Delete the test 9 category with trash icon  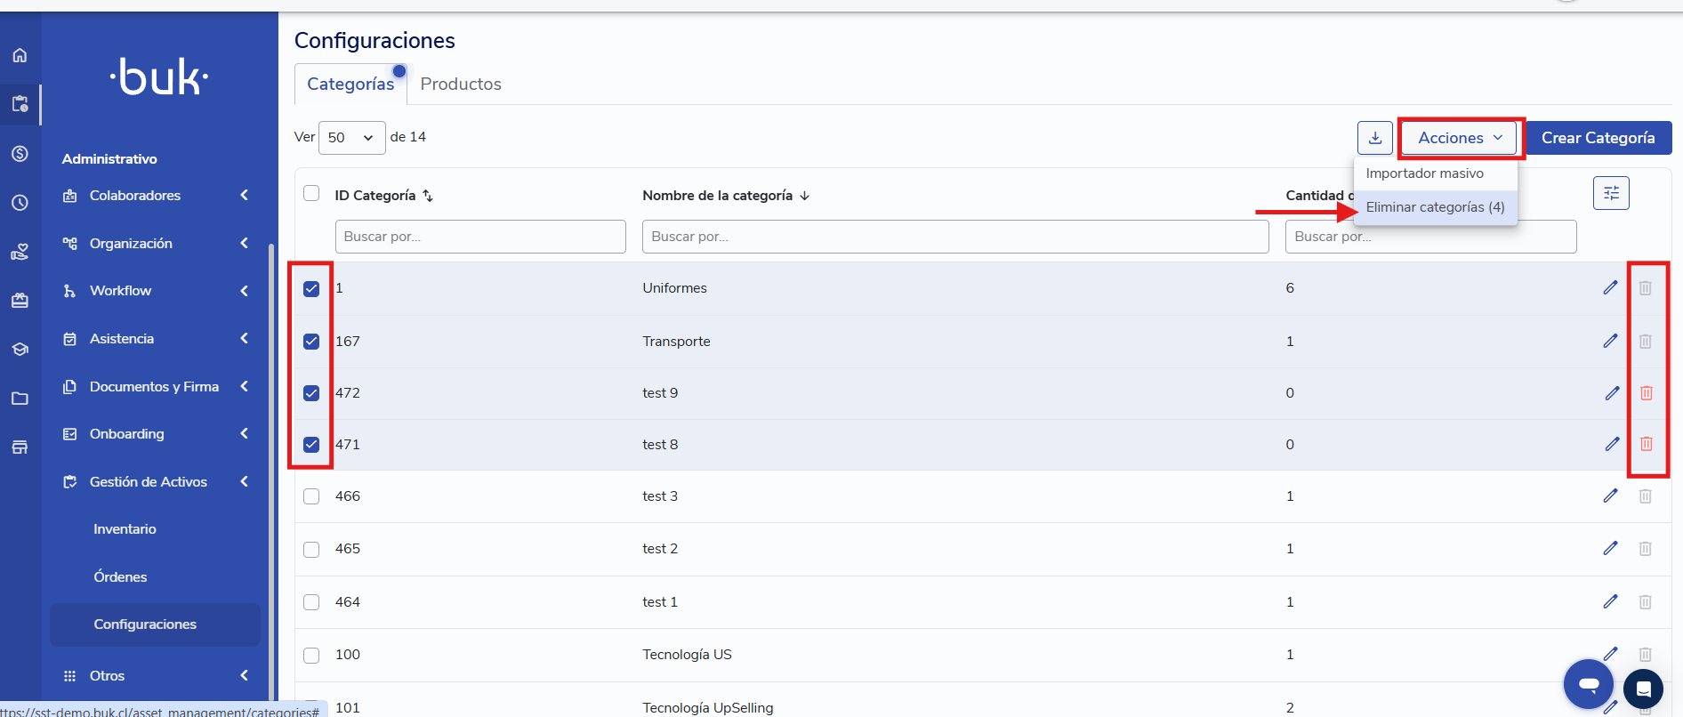tap(1646, 393)
